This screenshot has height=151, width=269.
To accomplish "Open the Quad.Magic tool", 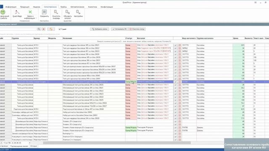I will 17,14.
